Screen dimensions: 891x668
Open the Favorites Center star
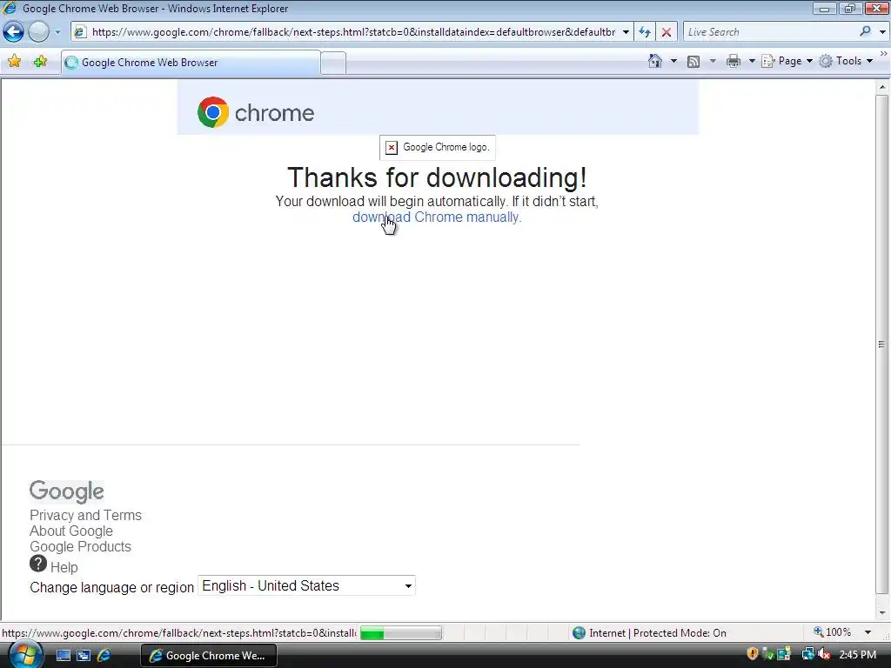14,62
